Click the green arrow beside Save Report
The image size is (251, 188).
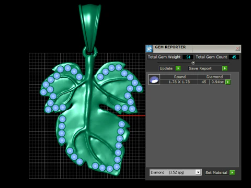click(225, 68)
